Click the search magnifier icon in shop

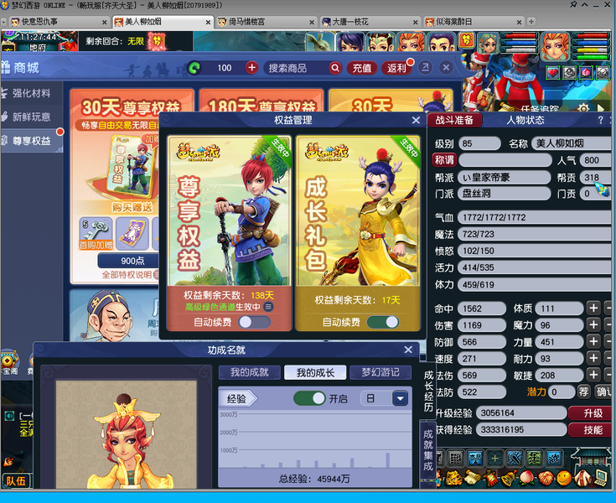click(x=335, y=68)
